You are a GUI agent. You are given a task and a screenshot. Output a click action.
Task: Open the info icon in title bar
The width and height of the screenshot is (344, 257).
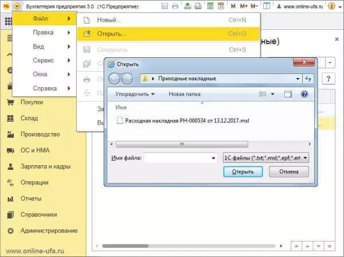click(331, 6)
